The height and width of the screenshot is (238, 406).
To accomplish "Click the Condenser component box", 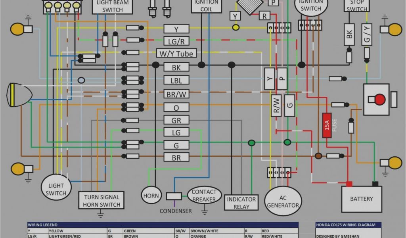I will pos(174,196).
